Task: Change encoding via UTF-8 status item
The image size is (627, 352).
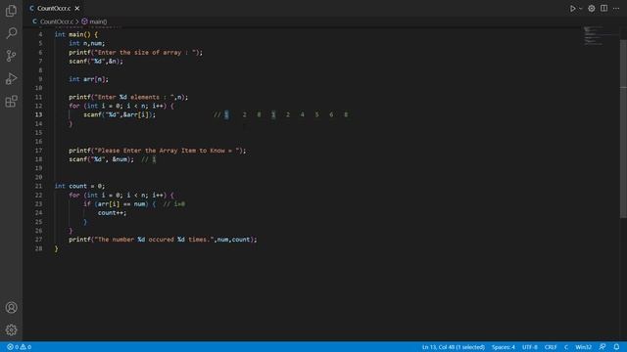Action: tap(530, 347)
